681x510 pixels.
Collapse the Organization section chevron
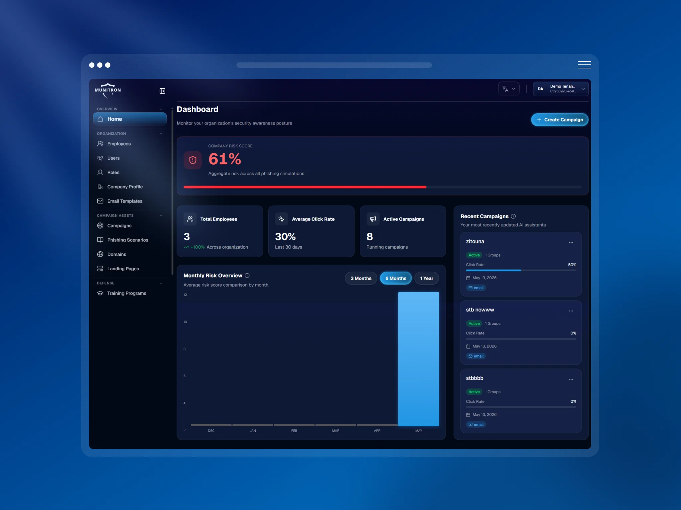161,133
